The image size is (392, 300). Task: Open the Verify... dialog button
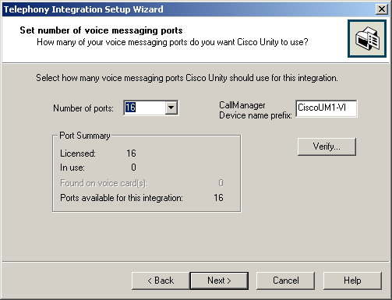coord(327,146)
